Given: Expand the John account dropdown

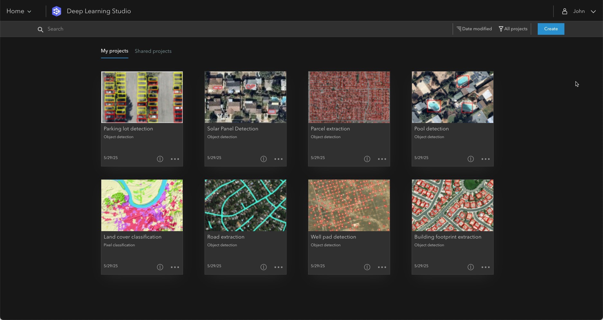Looking at the screenshot, I should 593,11.
